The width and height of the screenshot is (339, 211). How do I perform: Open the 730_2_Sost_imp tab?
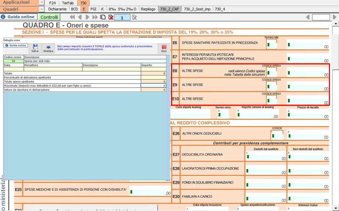(197, 9)
